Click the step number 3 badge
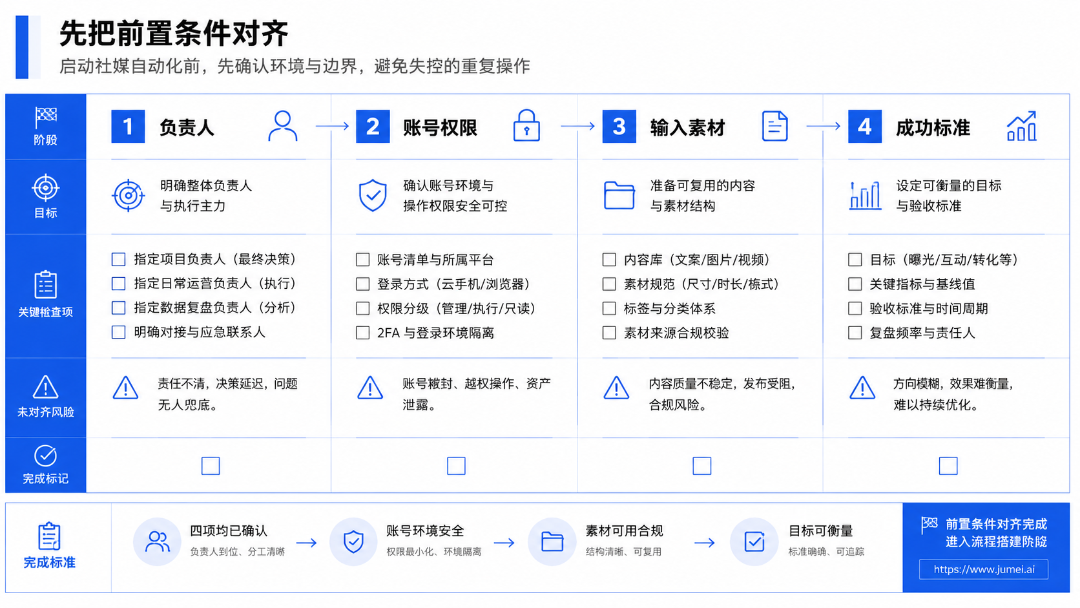Screen dimensions: 1080x608 pos(619,126)
